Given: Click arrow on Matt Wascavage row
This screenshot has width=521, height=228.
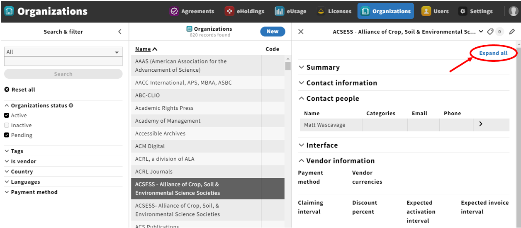Looking at the screenshot, I should [x=481, y=124].
